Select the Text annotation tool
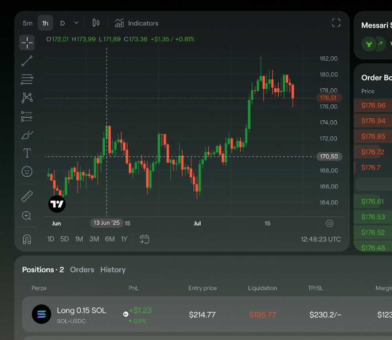Screen dimensions: 392x340 tap(27, 153)
